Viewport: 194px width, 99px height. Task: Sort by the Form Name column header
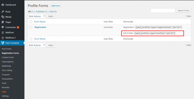[40, 22]
